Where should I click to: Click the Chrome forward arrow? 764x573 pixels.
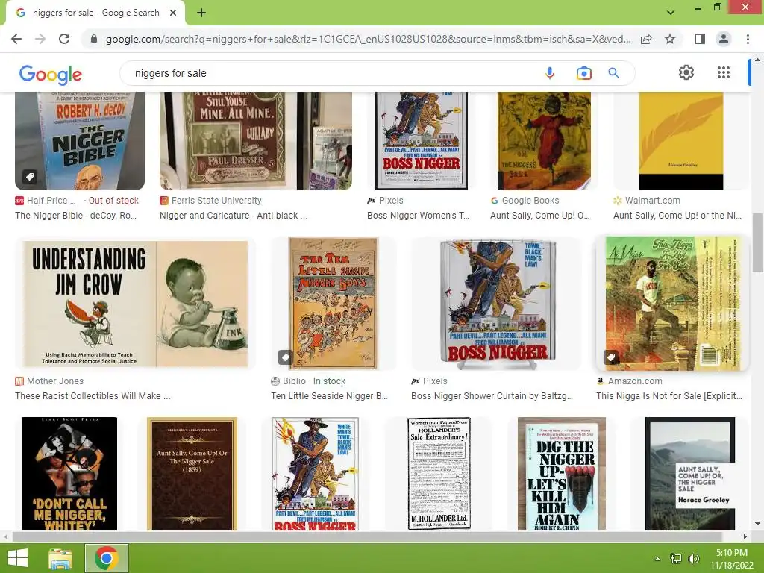click(40, 39)
